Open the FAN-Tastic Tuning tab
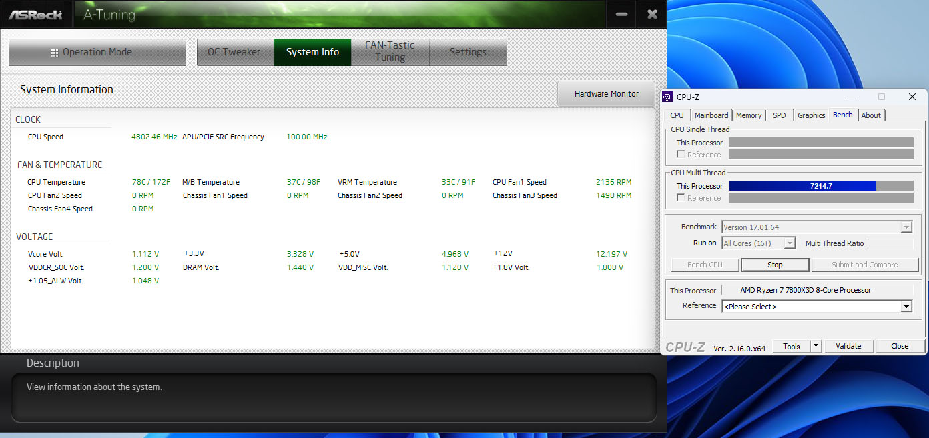This screenshot has width=929, height=438. click(x=390, y=52)
